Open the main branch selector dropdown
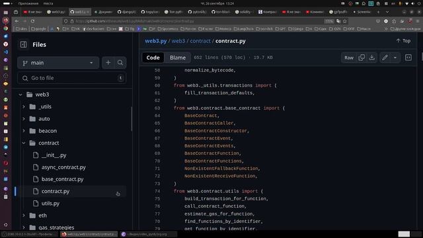Viewport: 423px width, 238px height. click(x=58, y=63)
